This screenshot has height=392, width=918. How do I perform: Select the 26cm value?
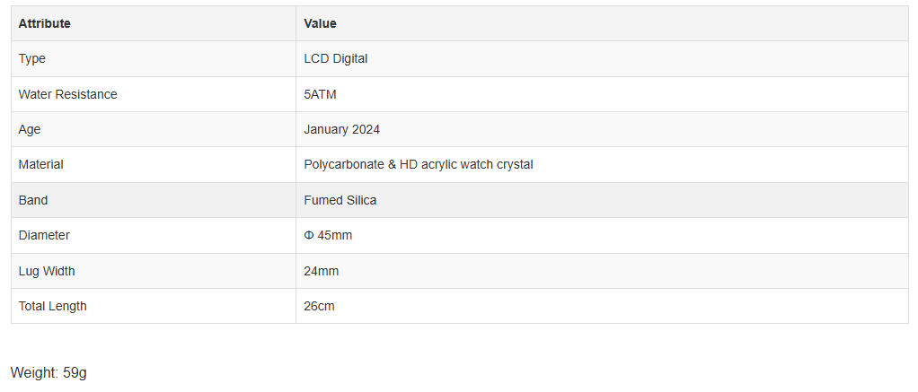[319, 306]
